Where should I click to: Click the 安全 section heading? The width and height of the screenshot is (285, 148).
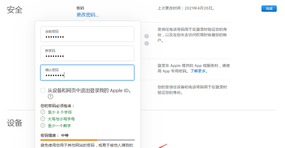(15, 10)
